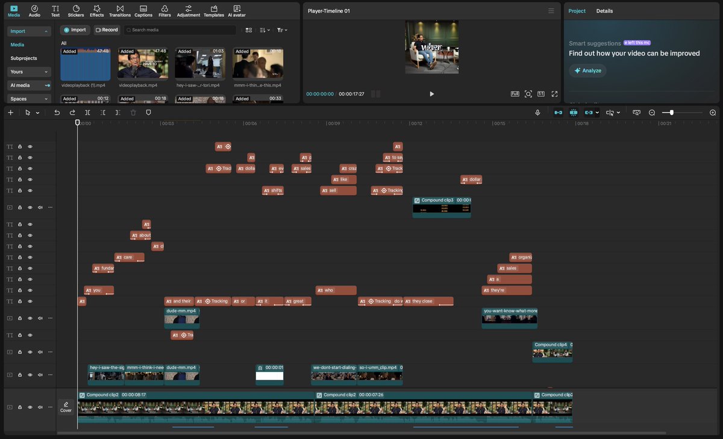Hide the Compound clip4 video track
This screenshot has width=723, height=439.
30,352
